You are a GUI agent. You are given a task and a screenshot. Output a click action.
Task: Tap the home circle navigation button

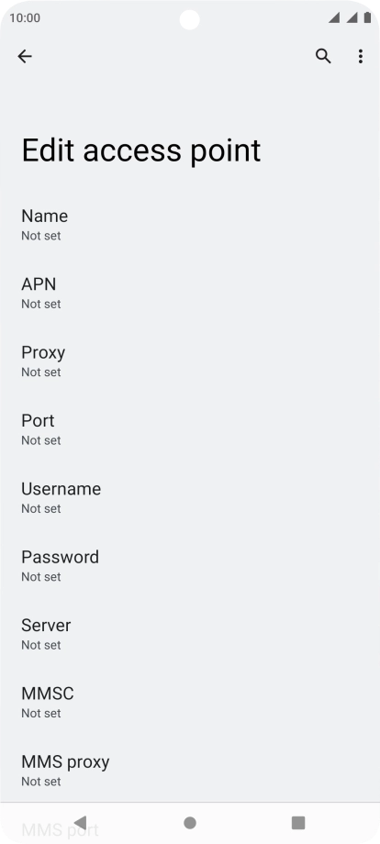coord(189,823)
